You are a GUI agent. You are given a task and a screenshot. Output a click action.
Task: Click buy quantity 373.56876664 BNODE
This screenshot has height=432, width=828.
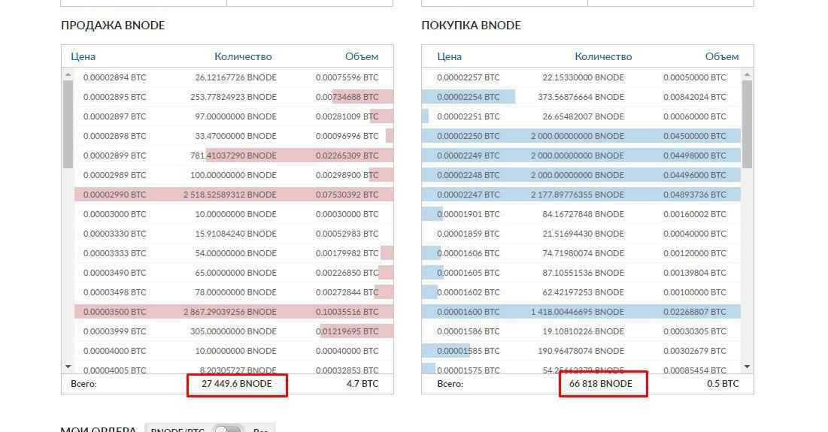click(x=581, y=97)
